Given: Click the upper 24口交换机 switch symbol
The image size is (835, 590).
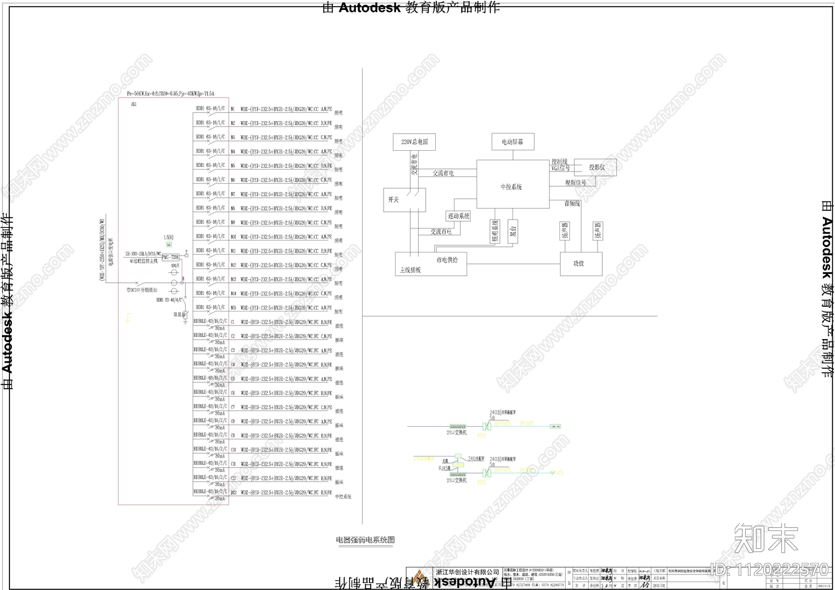Looking at the screenshot, I should 457,427.
